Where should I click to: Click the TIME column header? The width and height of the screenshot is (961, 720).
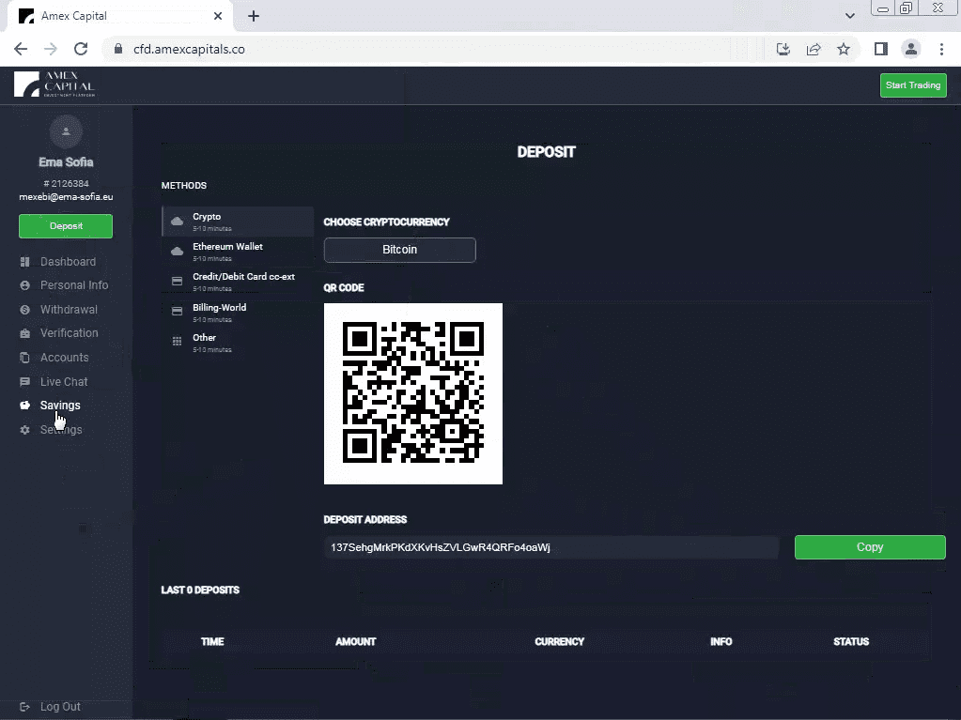tap(212, 642)
